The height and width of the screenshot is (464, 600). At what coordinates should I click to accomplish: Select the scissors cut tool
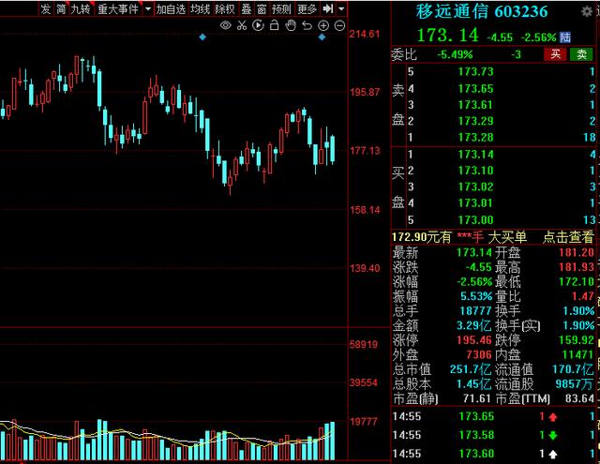click(242, 25)
